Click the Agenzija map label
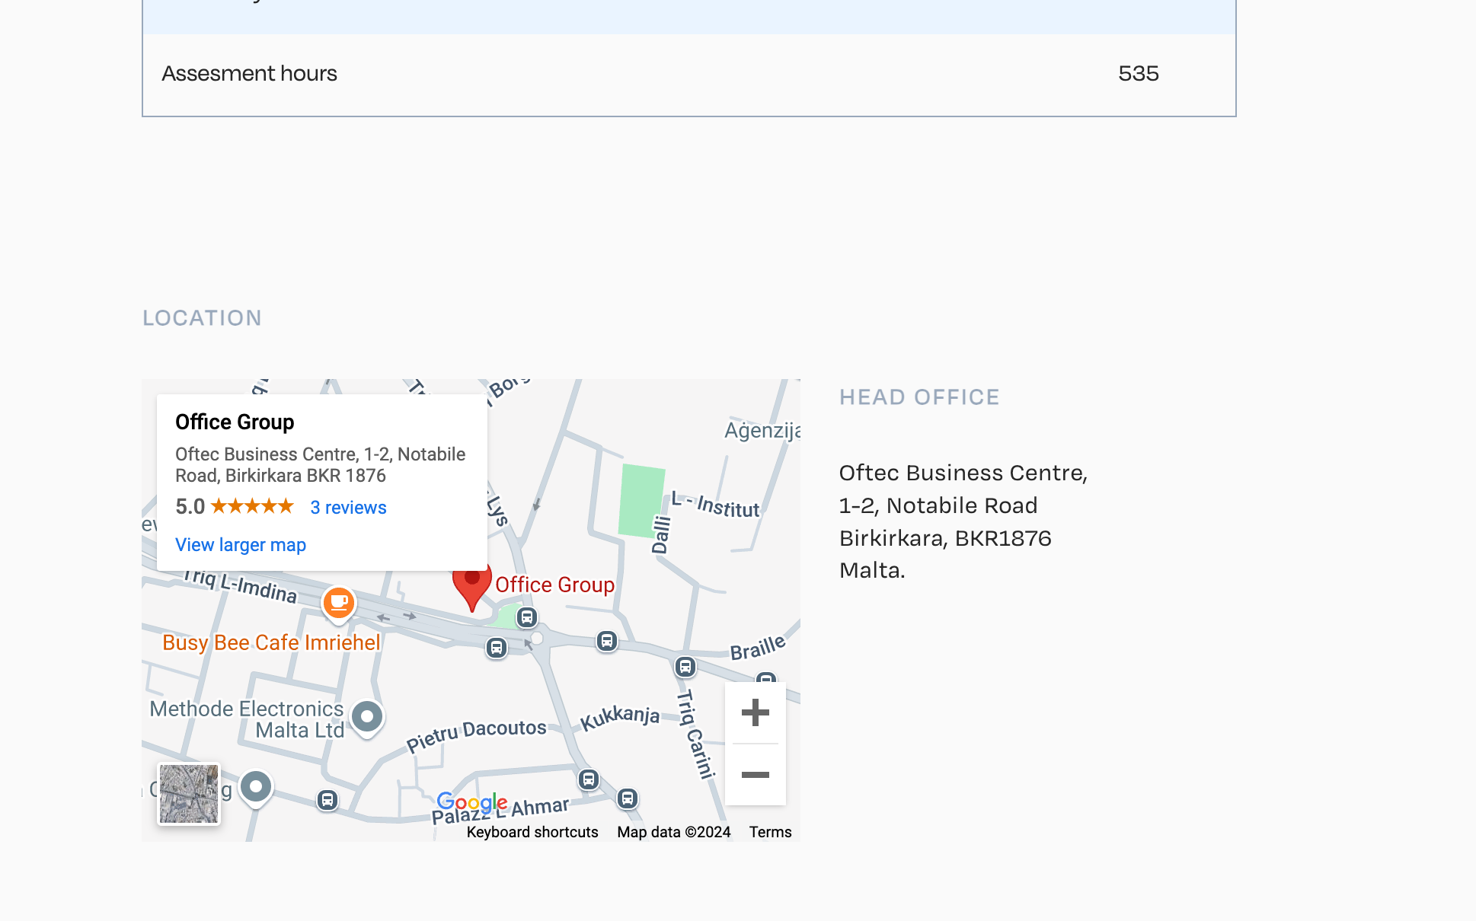Image resolution: width=1476 pixels, height=921 pixels. click(x=762, y=431)
